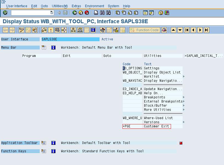Open the info icon beside Menu Bar
The width and height of the screenshot is (224, 165).
pyautogui.click(x=53, y=47)
